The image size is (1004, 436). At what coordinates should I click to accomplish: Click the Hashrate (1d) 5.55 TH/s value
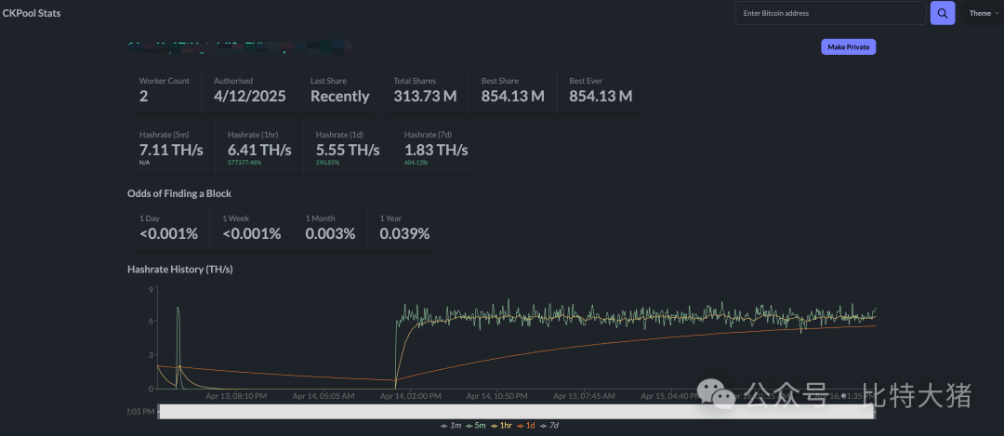(348, 150)
